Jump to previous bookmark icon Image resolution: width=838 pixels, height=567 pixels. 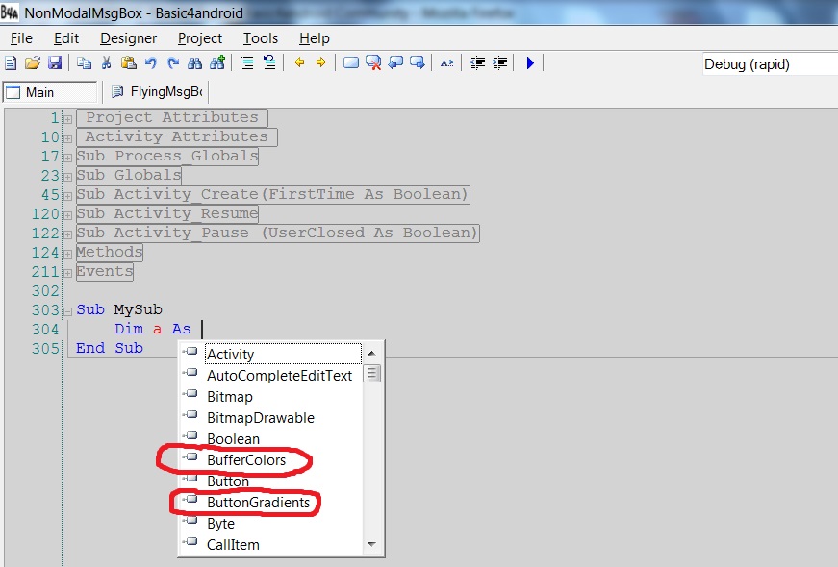click(395, 63)
